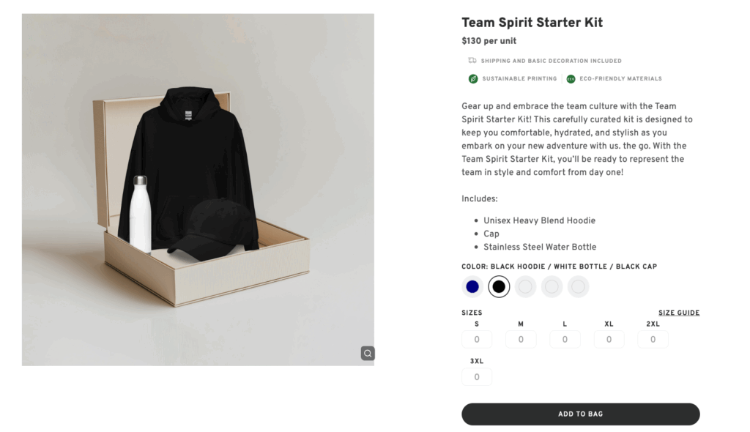Click the size 3XL quantity field

[477, 377]
